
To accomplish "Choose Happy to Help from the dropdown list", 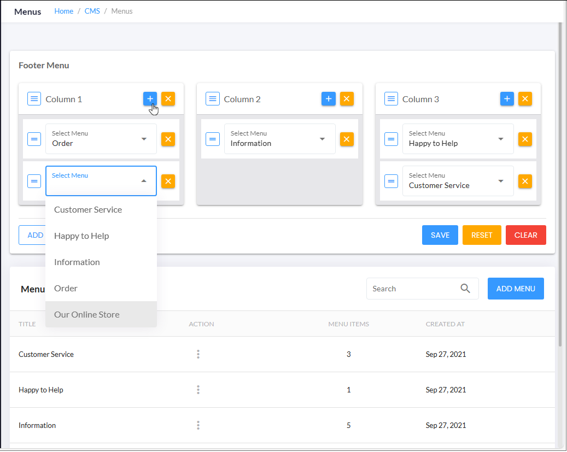I will click(101, 236).
